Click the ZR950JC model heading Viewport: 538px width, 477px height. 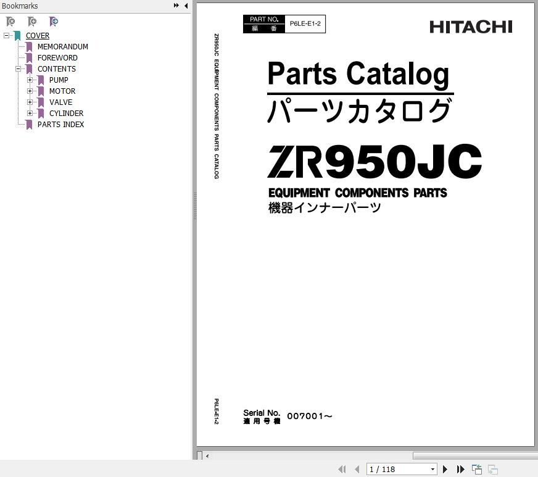[375, 161]
